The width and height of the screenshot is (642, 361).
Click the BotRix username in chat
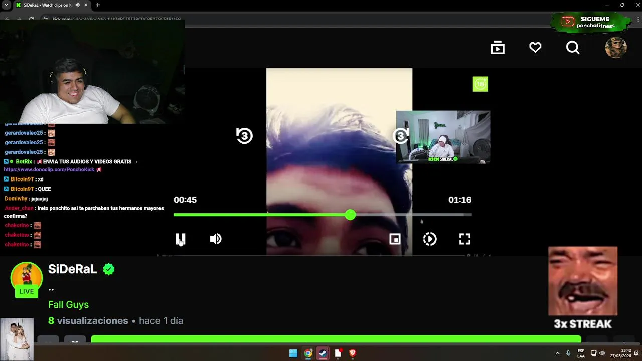tap(24, 162)
